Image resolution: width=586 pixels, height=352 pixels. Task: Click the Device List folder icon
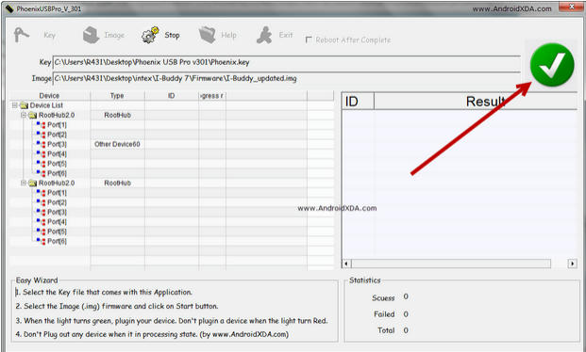[25, 105]
